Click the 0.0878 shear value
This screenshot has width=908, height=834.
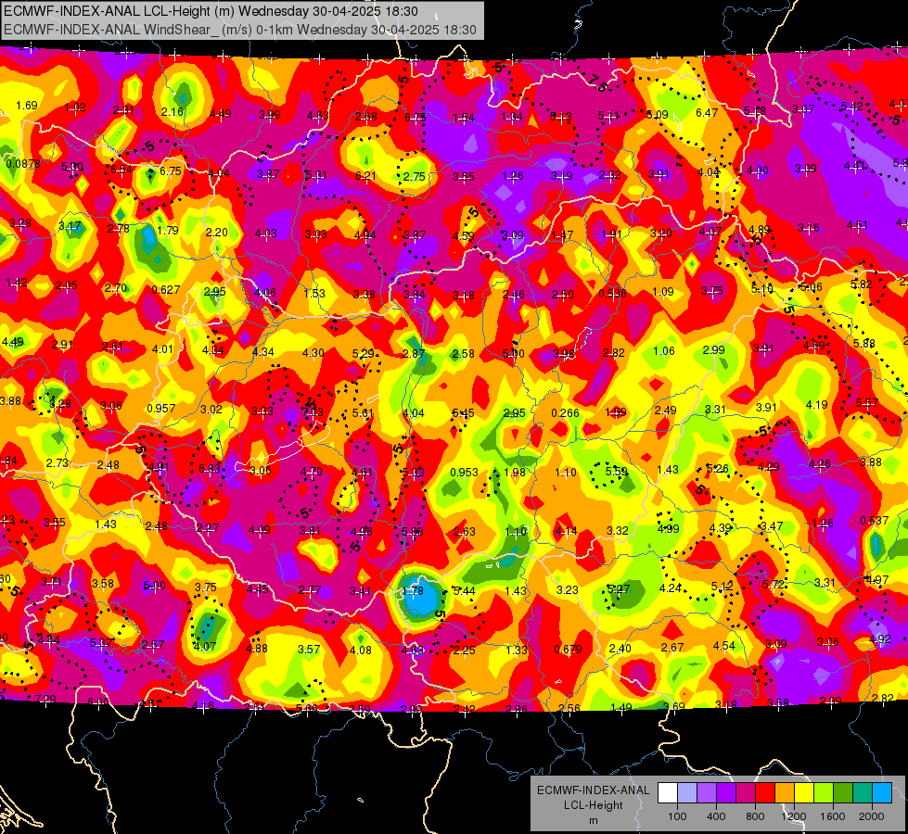[23, 164]
